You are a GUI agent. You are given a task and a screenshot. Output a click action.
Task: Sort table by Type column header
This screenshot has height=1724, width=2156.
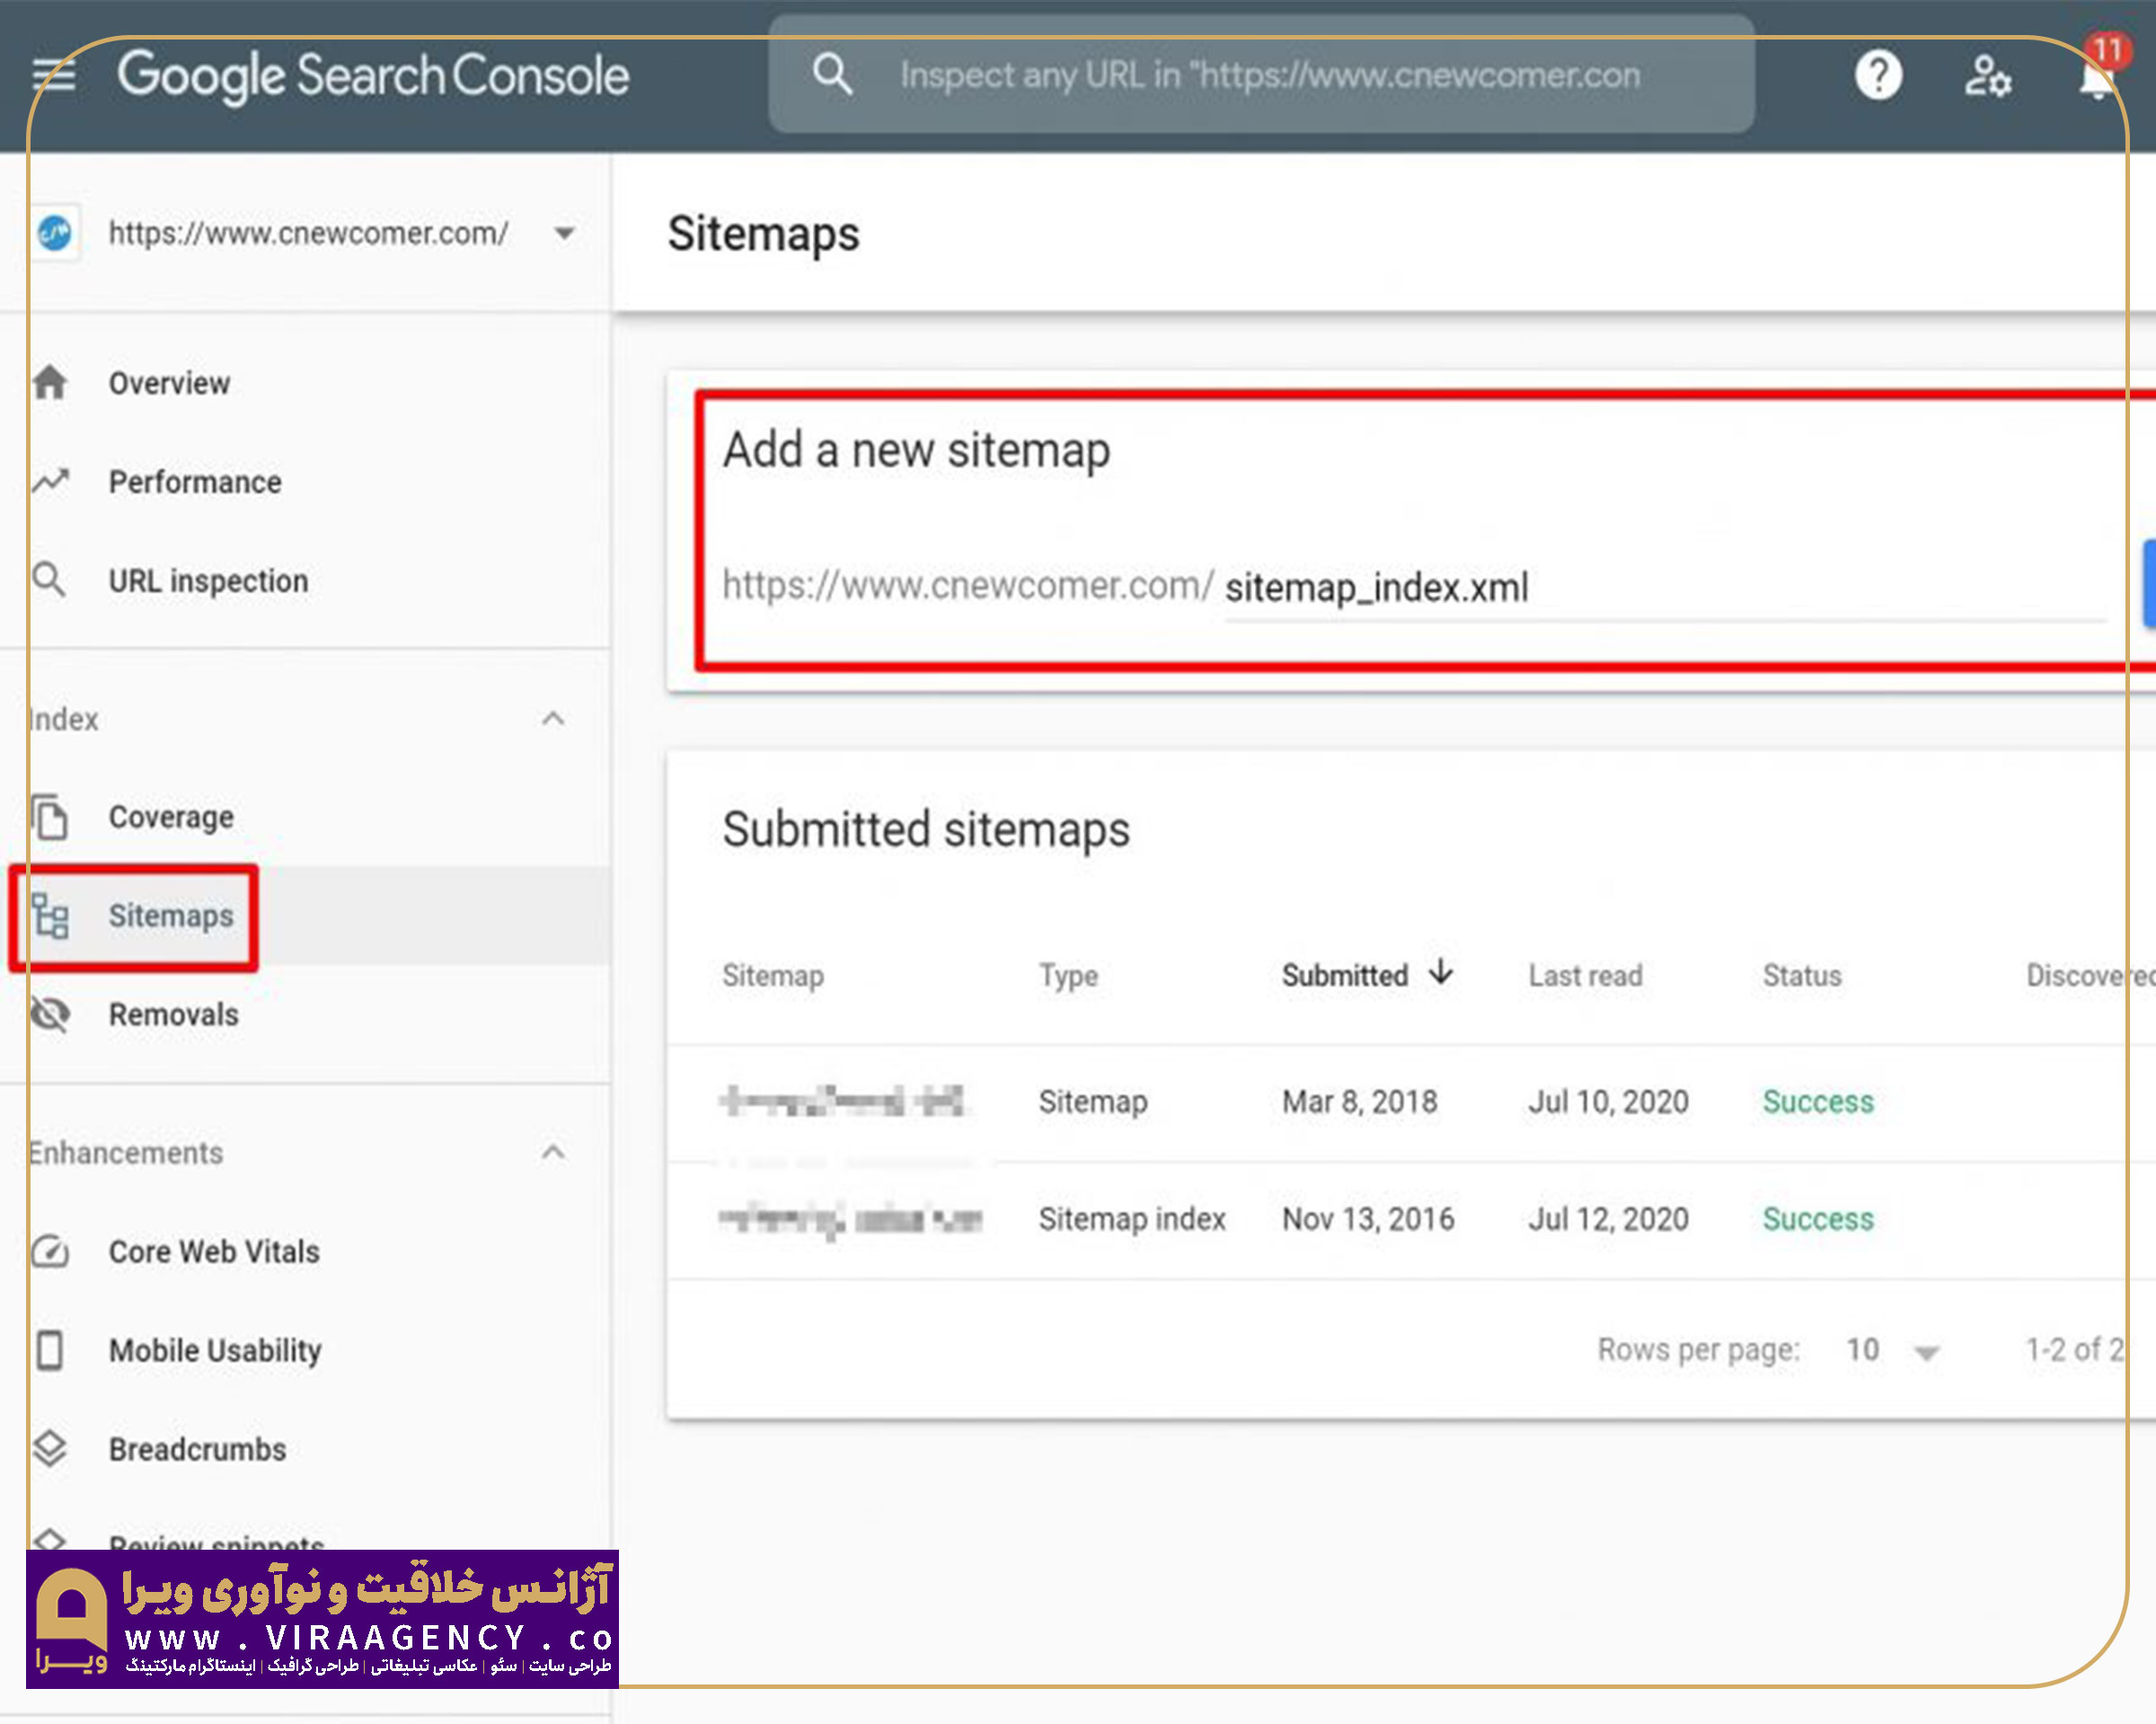pos(1068,976)
